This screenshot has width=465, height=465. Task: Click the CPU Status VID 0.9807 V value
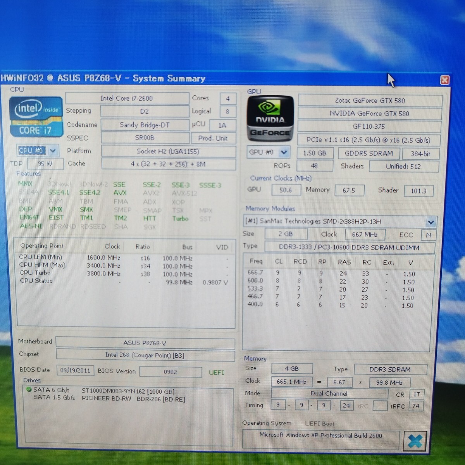(215, 282)
